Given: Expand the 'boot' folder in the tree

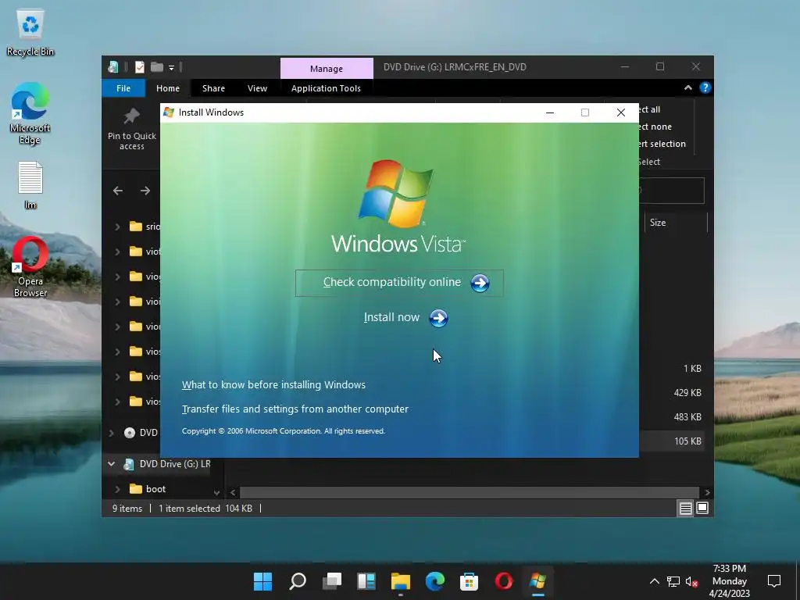Looking at the screenshot, I should pyautogui.click(x=117, y=489).
